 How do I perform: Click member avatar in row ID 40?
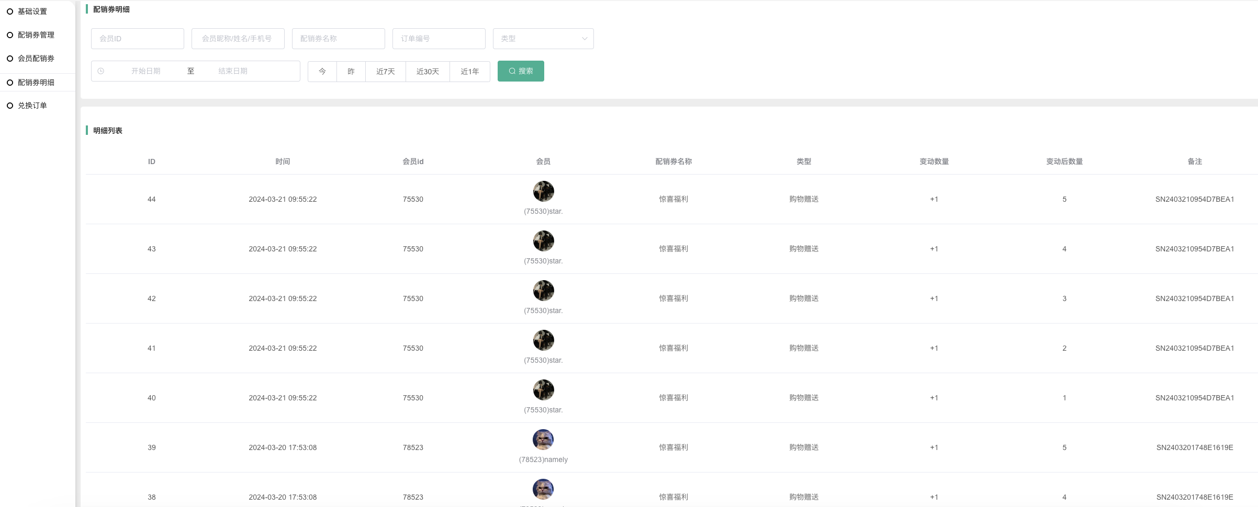pyautogui.click(x=543, y=390)
